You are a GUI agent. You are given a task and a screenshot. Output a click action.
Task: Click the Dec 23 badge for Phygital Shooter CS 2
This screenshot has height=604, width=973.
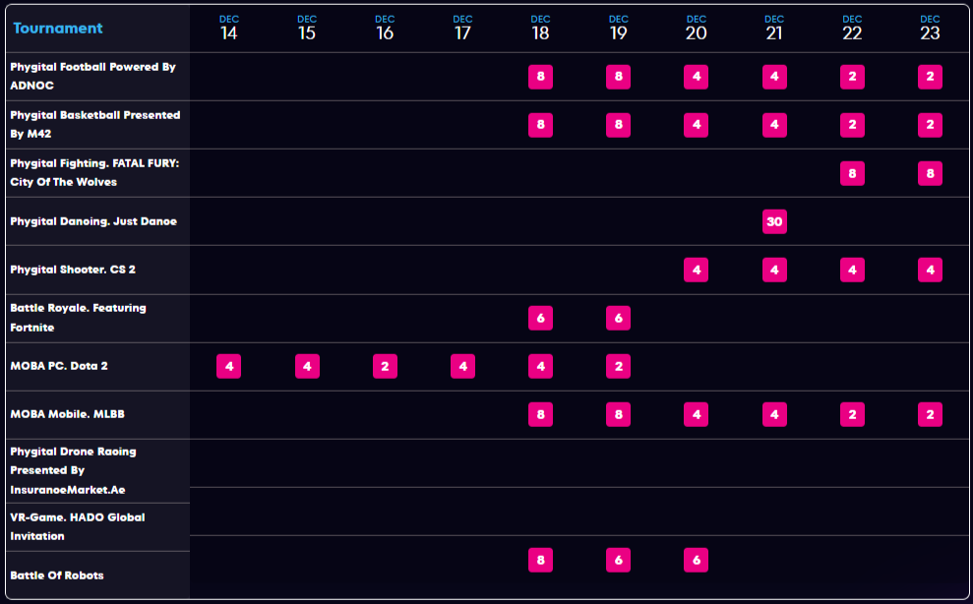pyautogui.click(x=930, y=270)
